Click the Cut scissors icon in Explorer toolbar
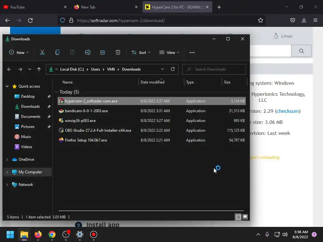This screenshot has width=323, height=242. pos(42,53)
